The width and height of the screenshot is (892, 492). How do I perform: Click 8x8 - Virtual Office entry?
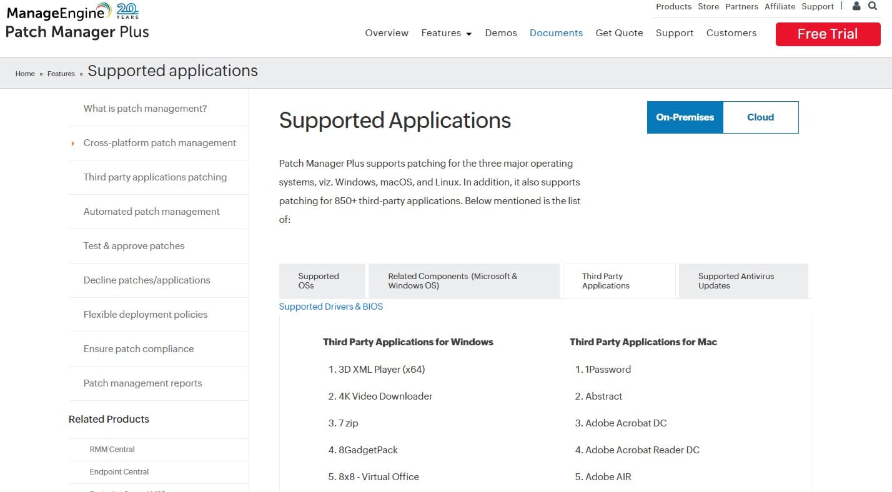point(379,477)
